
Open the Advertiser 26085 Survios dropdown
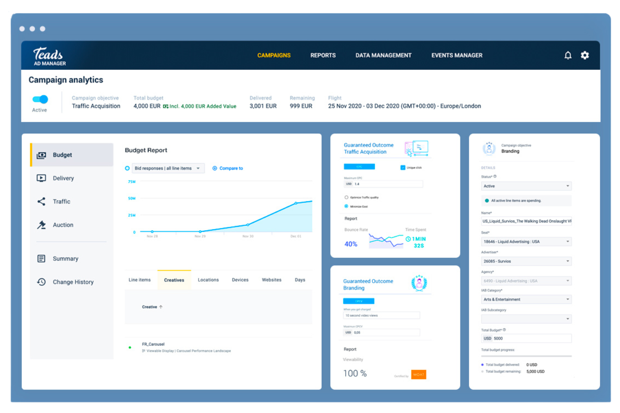point(526,261)
